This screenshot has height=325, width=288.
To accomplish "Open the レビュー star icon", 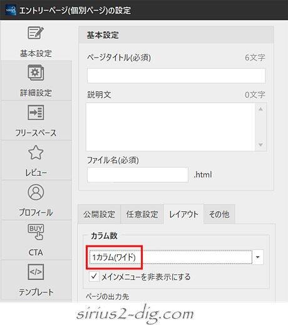I will click(36, 152).
